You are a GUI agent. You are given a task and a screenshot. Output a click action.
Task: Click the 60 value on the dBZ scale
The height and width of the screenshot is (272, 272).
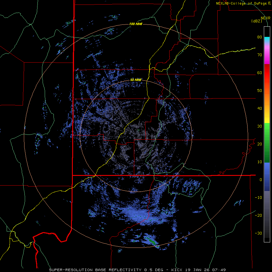260,73
